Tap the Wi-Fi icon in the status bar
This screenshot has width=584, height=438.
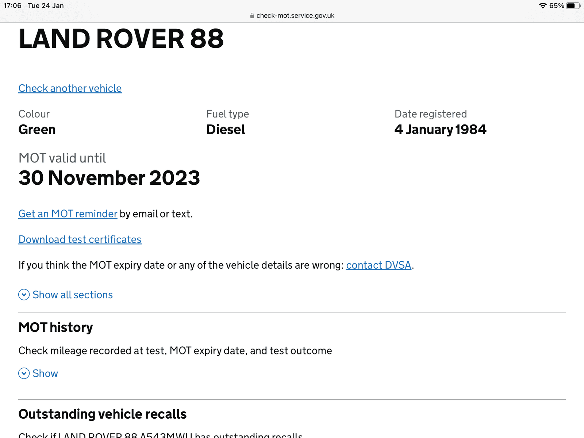(543, 6)
